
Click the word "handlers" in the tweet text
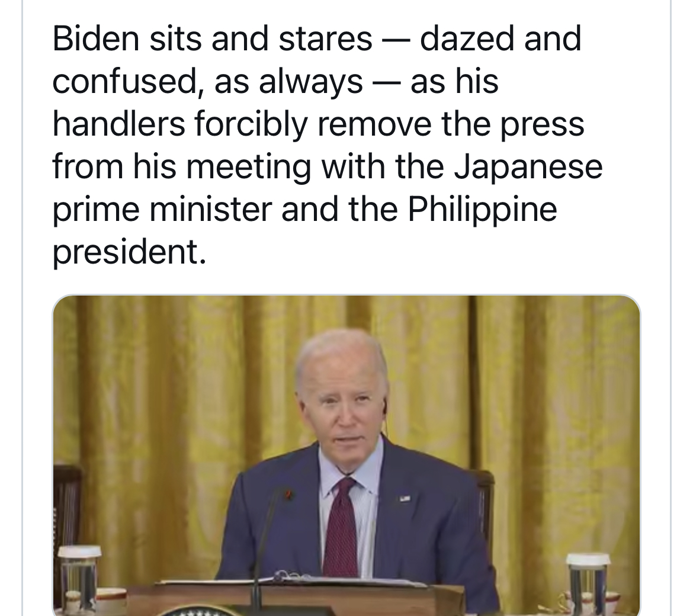tap(119, 124)
